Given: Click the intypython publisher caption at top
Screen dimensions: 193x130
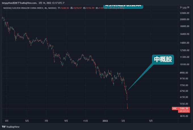Looking at the screenshot, I should tap(33, 3).
